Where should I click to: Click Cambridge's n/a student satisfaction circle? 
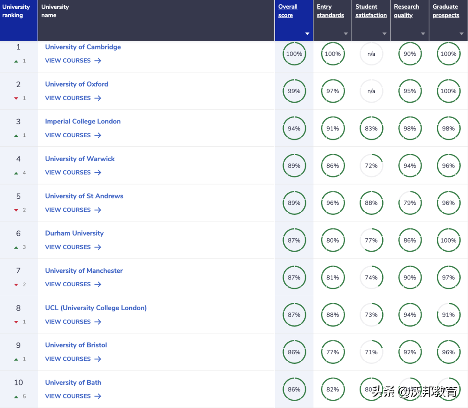tap(371, 54)
